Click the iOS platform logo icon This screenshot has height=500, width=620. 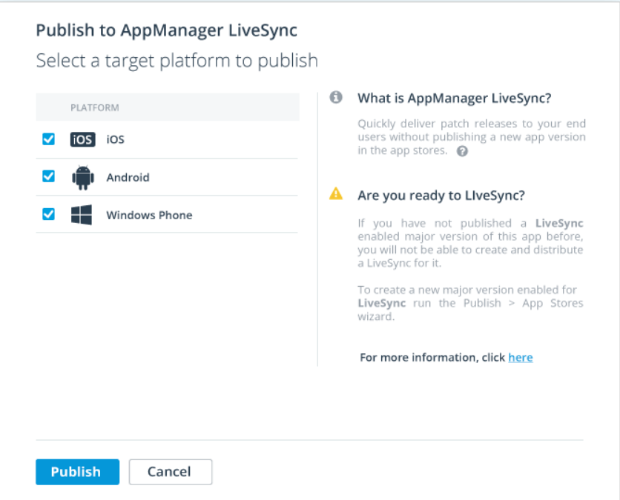point(82,139)
